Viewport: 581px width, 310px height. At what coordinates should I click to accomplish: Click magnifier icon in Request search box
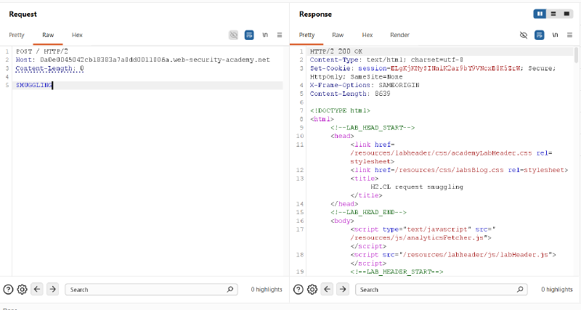230,289
